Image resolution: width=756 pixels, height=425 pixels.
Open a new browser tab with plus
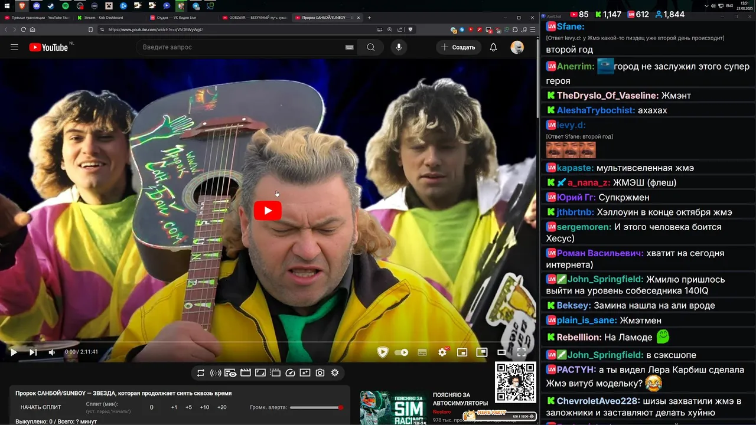click(369, 18)
